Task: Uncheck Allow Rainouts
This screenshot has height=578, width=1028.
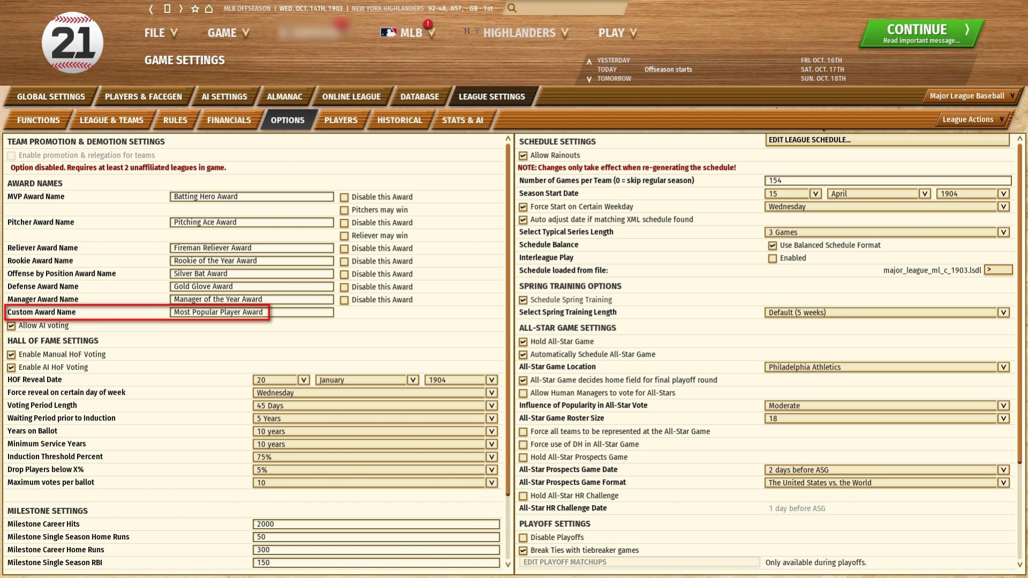Action: pos(523,155)
